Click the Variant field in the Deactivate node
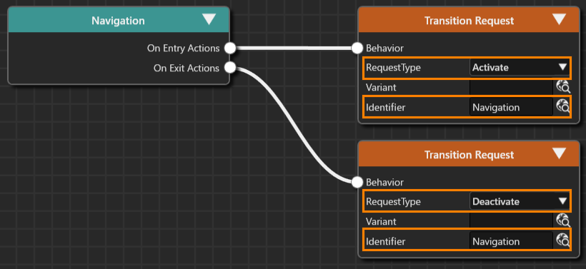The image size is (586, 269). [511, 221]
